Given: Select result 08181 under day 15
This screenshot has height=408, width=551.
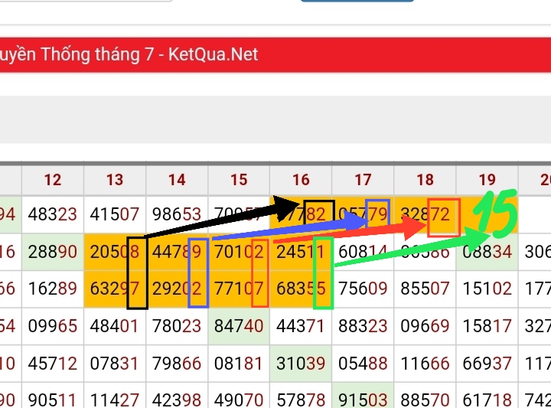Looking at the screenshot, I should point(239,364).
